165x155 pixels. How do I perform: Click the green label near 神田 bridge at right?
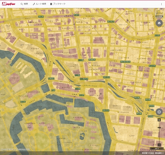point(148,100)
